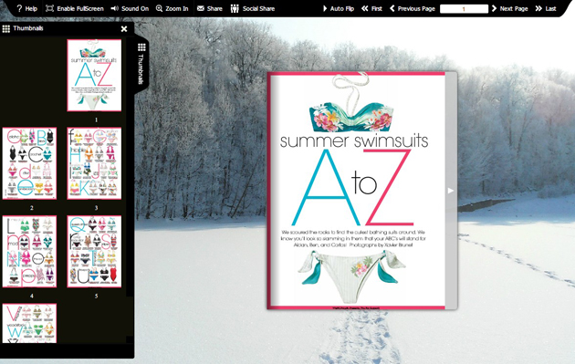575x364 pixels.
Task: Open page 2 thumbnail with letters A–E
Action: click(x=30, y=163)
